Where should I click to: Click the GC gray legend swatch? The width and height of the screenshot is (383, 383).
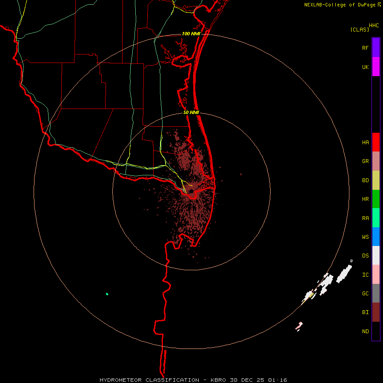coord(376,293)
